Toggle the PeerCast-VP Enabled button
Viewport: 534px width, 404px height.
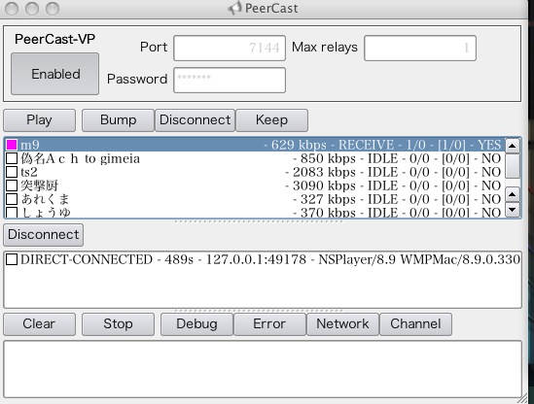(x=54, y=74)
